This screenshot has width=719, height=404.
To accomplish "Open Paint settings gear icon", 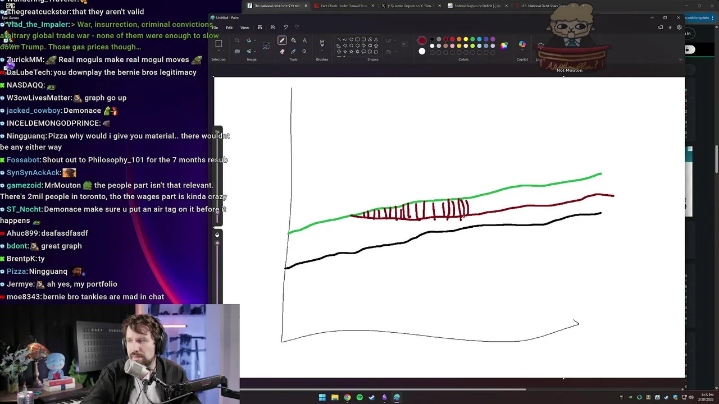I will (x=679, y=27).
